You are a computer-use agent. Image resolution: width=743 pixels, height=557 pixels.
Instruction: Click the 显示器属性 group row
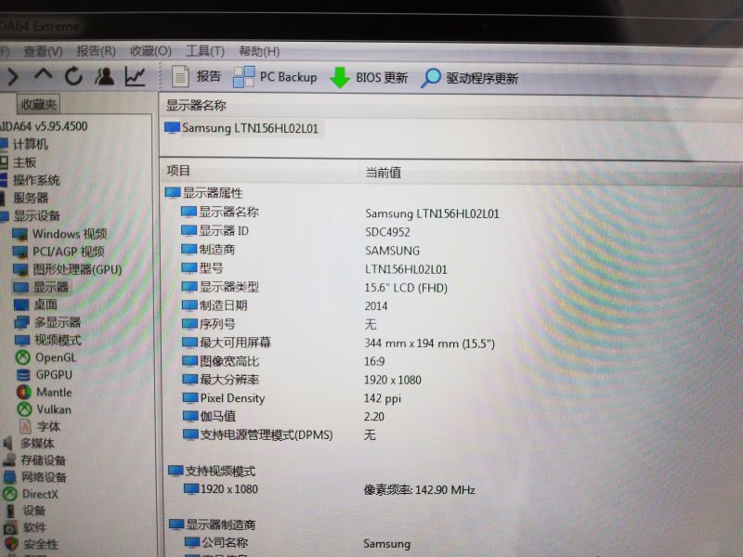click(203, 193)
